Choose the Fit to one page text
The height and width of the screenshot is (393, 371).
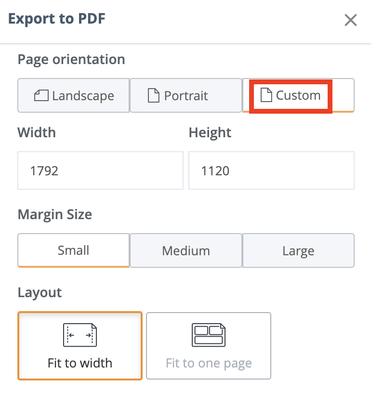pyautogui.click(x=209, y=363)
